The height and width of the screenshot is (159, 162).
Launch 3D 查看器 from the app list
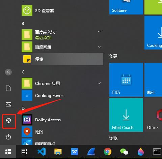click(x=62, y=10)
